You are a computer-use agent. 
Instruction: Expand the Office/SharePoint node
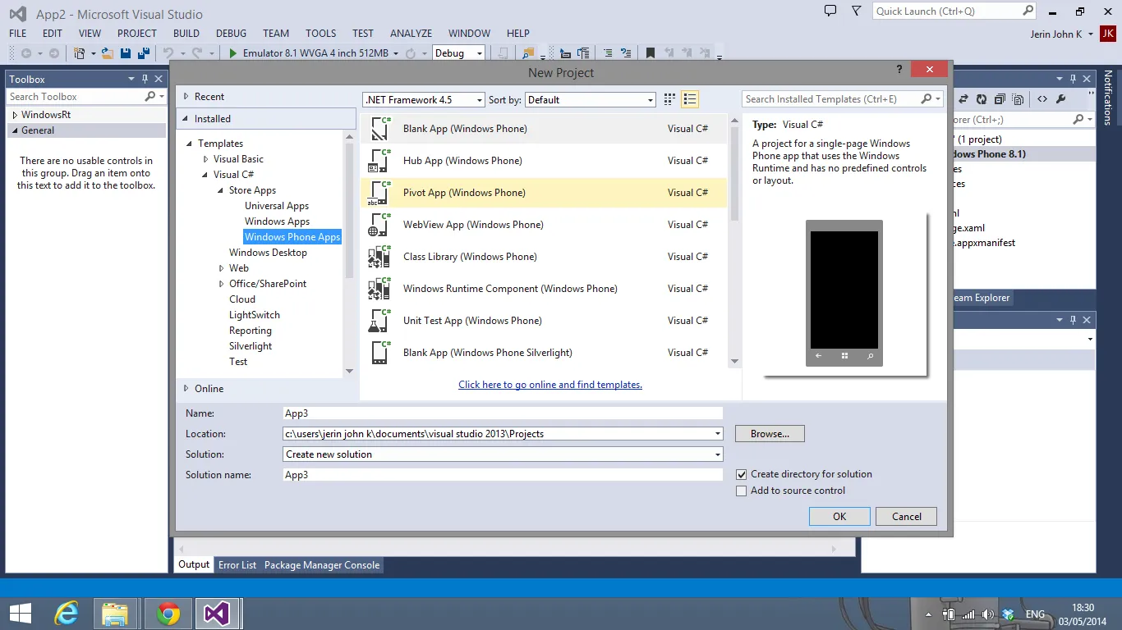point(222,284)
